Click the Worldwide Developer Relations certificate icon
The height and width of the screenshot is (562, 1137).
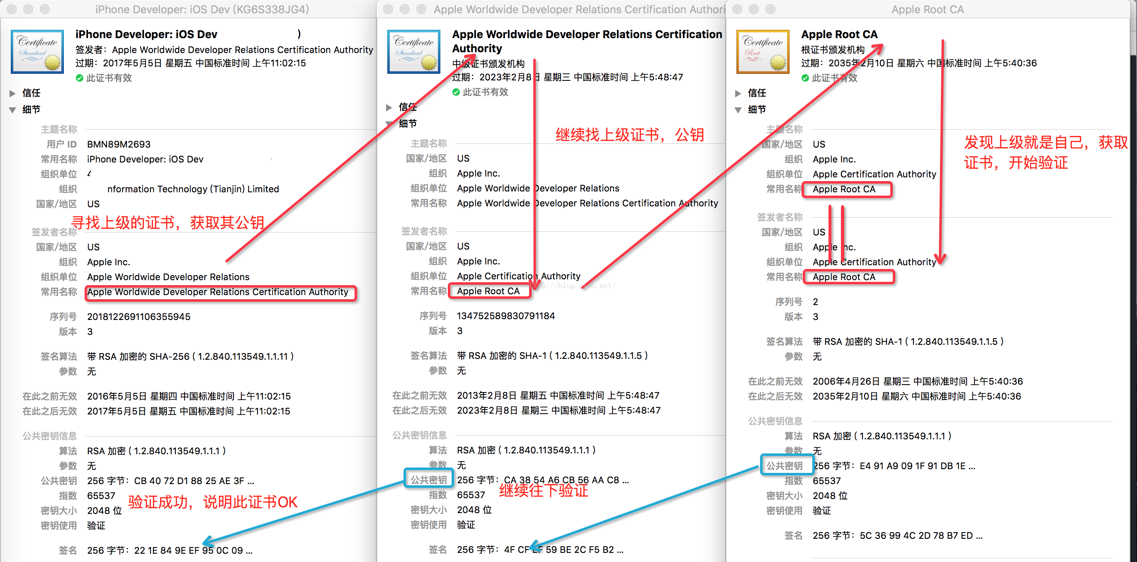pyautogui.click(x=413, y=51)
